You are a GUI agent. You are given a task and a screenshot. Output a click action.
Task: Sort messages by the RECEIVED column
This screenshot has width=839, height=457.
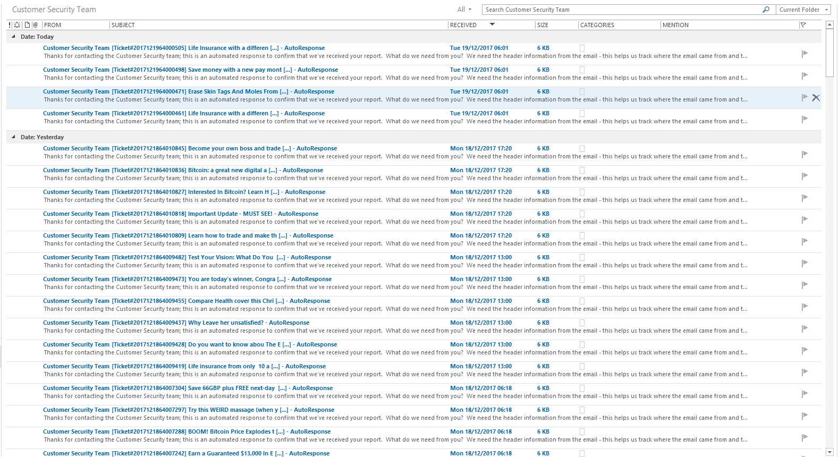pyautogui.click(x=463, y=25)
